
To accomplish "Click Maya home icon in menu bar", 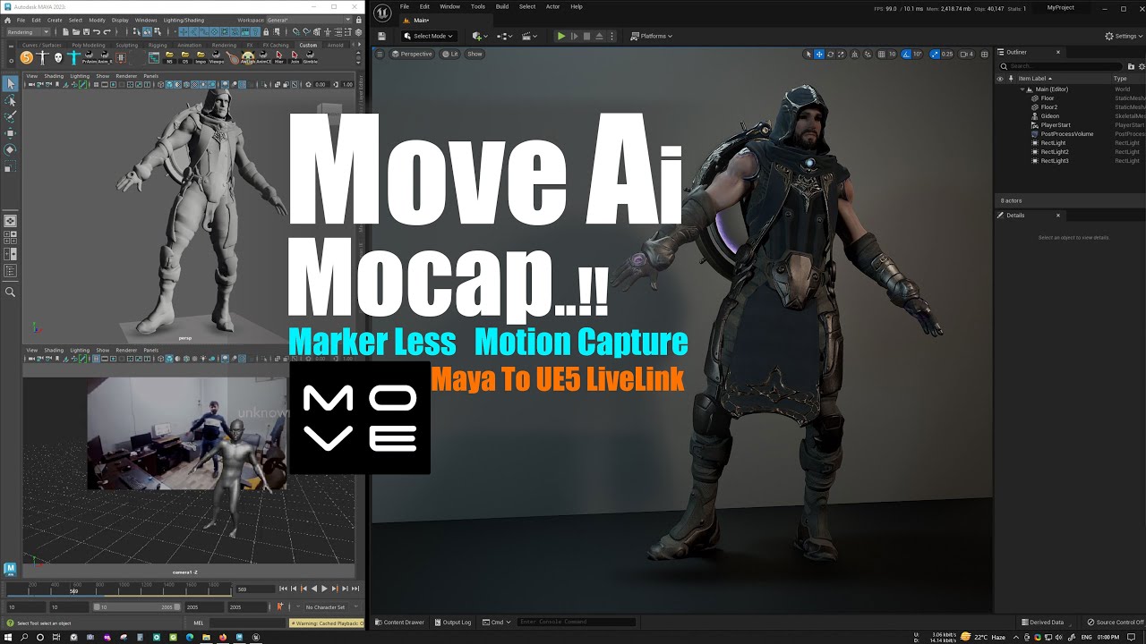I will [7, 19].
